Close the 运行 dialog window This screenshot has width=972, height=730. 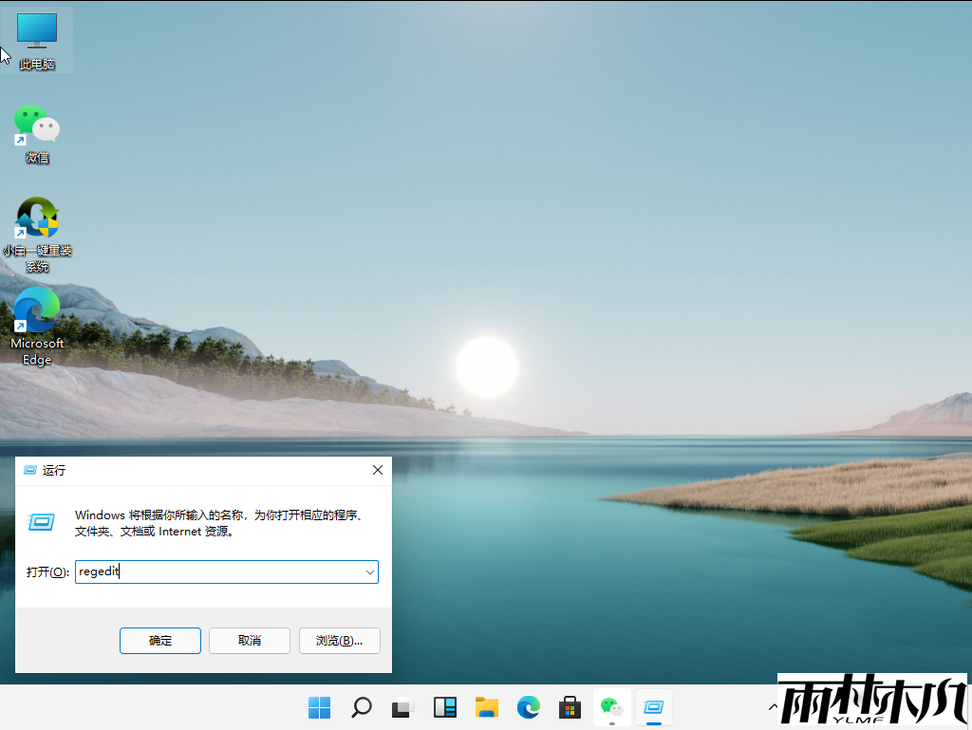click(377, 470)
